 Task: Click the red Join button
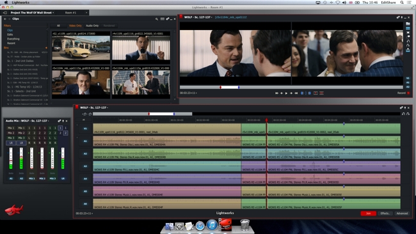click(368, 214)
